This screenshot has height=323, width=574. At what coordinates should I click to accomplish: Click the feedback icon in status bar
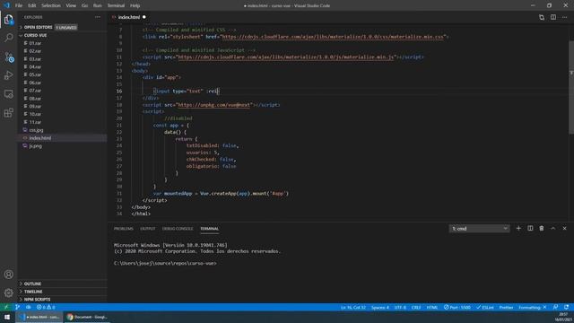point(555,307)
